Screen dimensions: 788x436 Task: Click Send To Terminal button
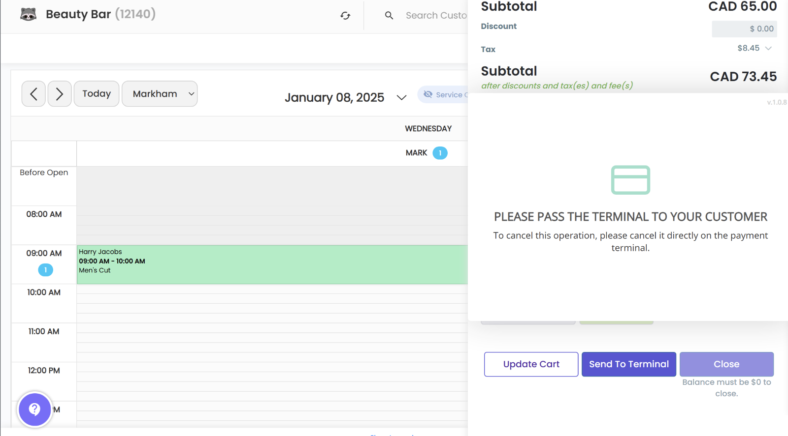628,364
